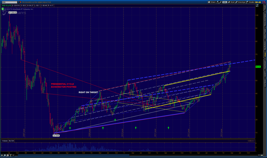This screenshot has height=158, width=267.
Task: Expand the symbol selector dropdown arrow
Action: coord(18,2)
